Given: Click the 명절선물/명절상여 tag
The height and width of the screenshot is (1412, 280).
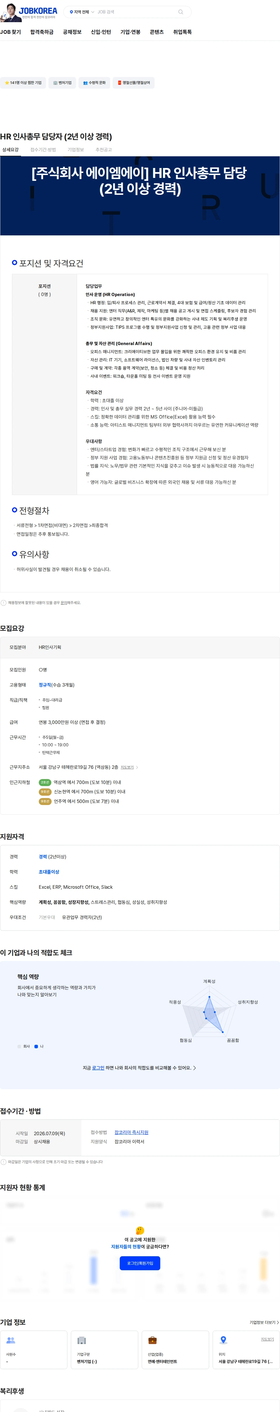Looking at the screenshot, I should 134,83.
